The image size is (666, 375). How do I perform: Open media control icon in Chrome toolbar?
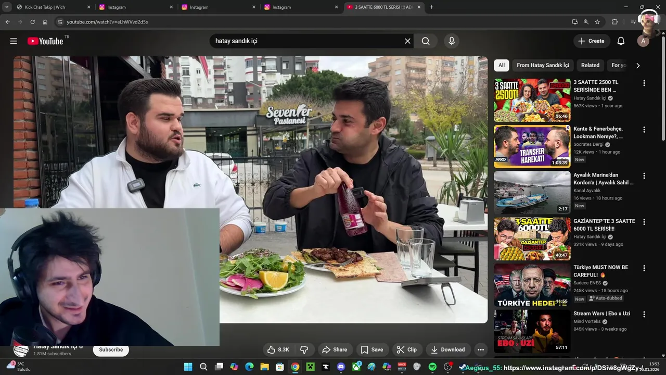633,22
